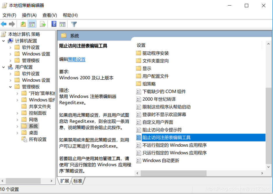The image size is (273, 194).
Task: Select the 阻止访问命令提示符 policy setting
Action: click(162, 130)
